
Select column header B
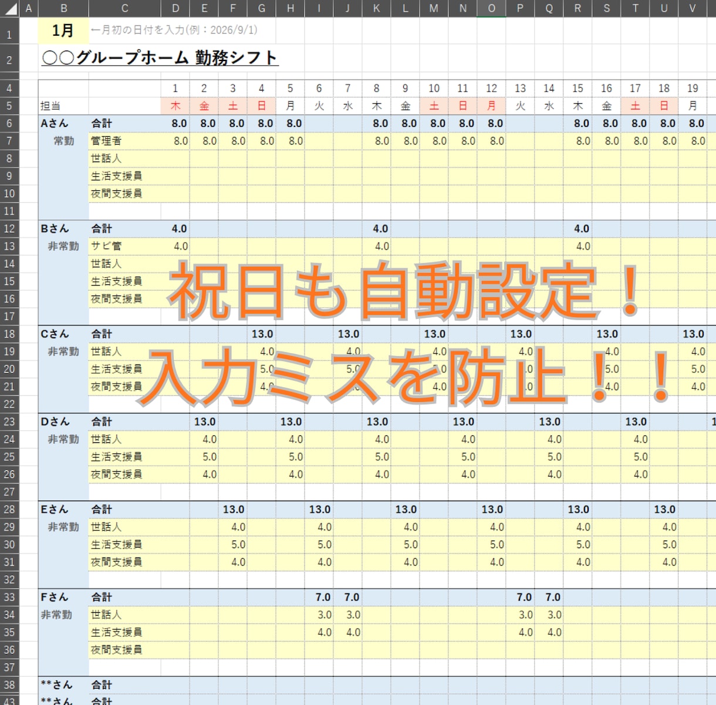63,8
